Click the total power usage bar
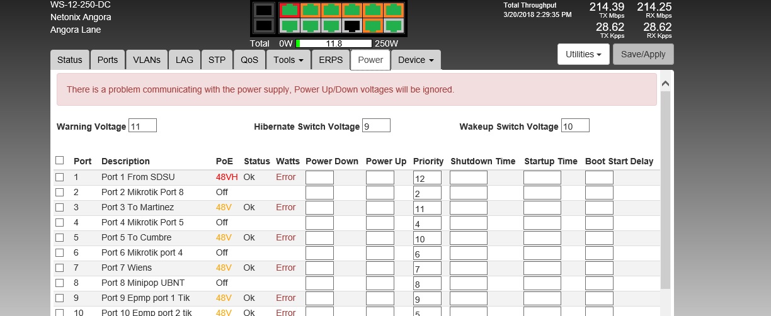The image size is (771, 316). point(334,44)
